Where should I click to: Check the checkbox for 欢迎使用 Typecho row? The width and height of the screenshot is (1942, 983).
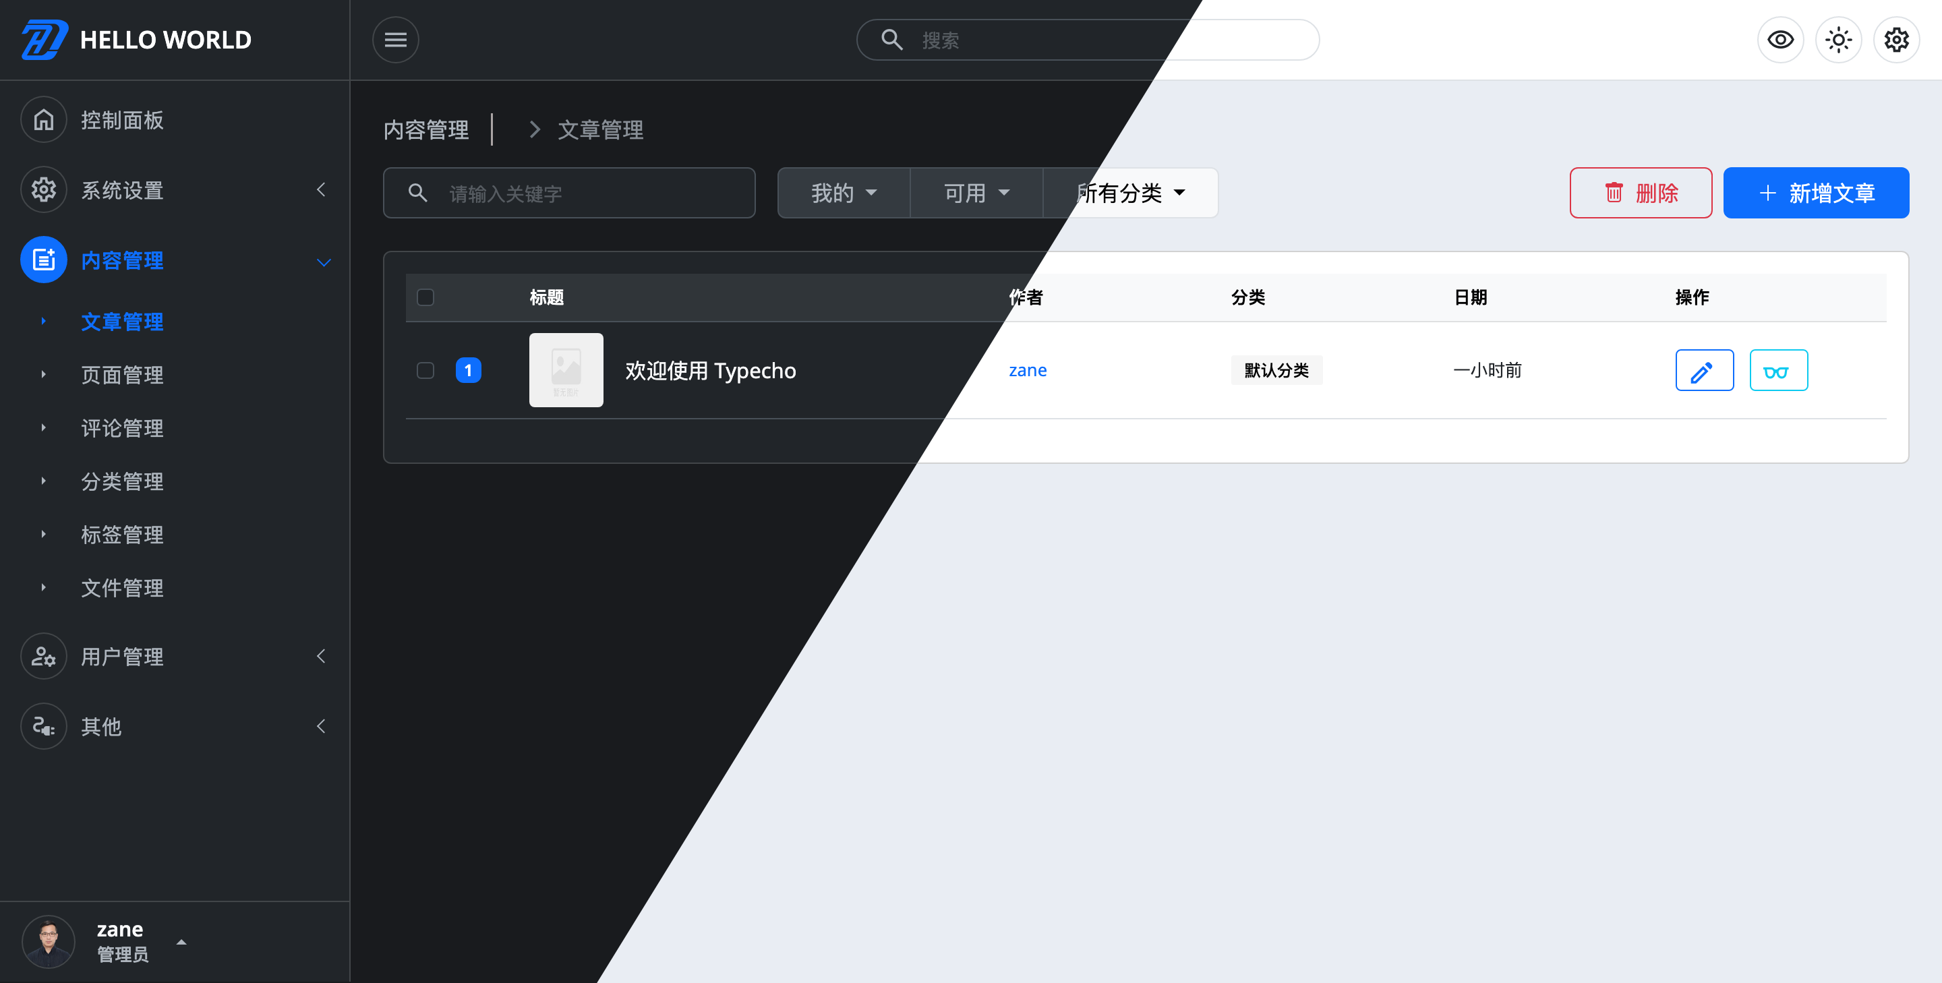(x=425, y=370)
